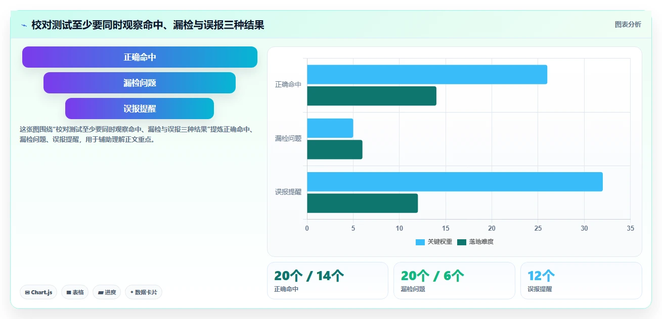Click the 进度 tag chip

(107, 292)
